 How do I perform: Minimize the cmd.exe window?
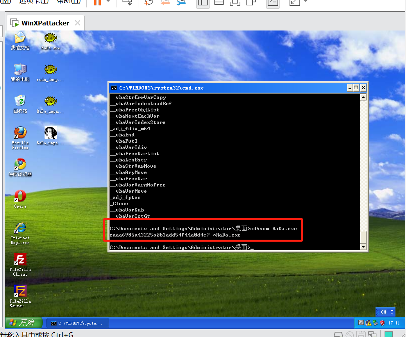click(x=350, y=88)
